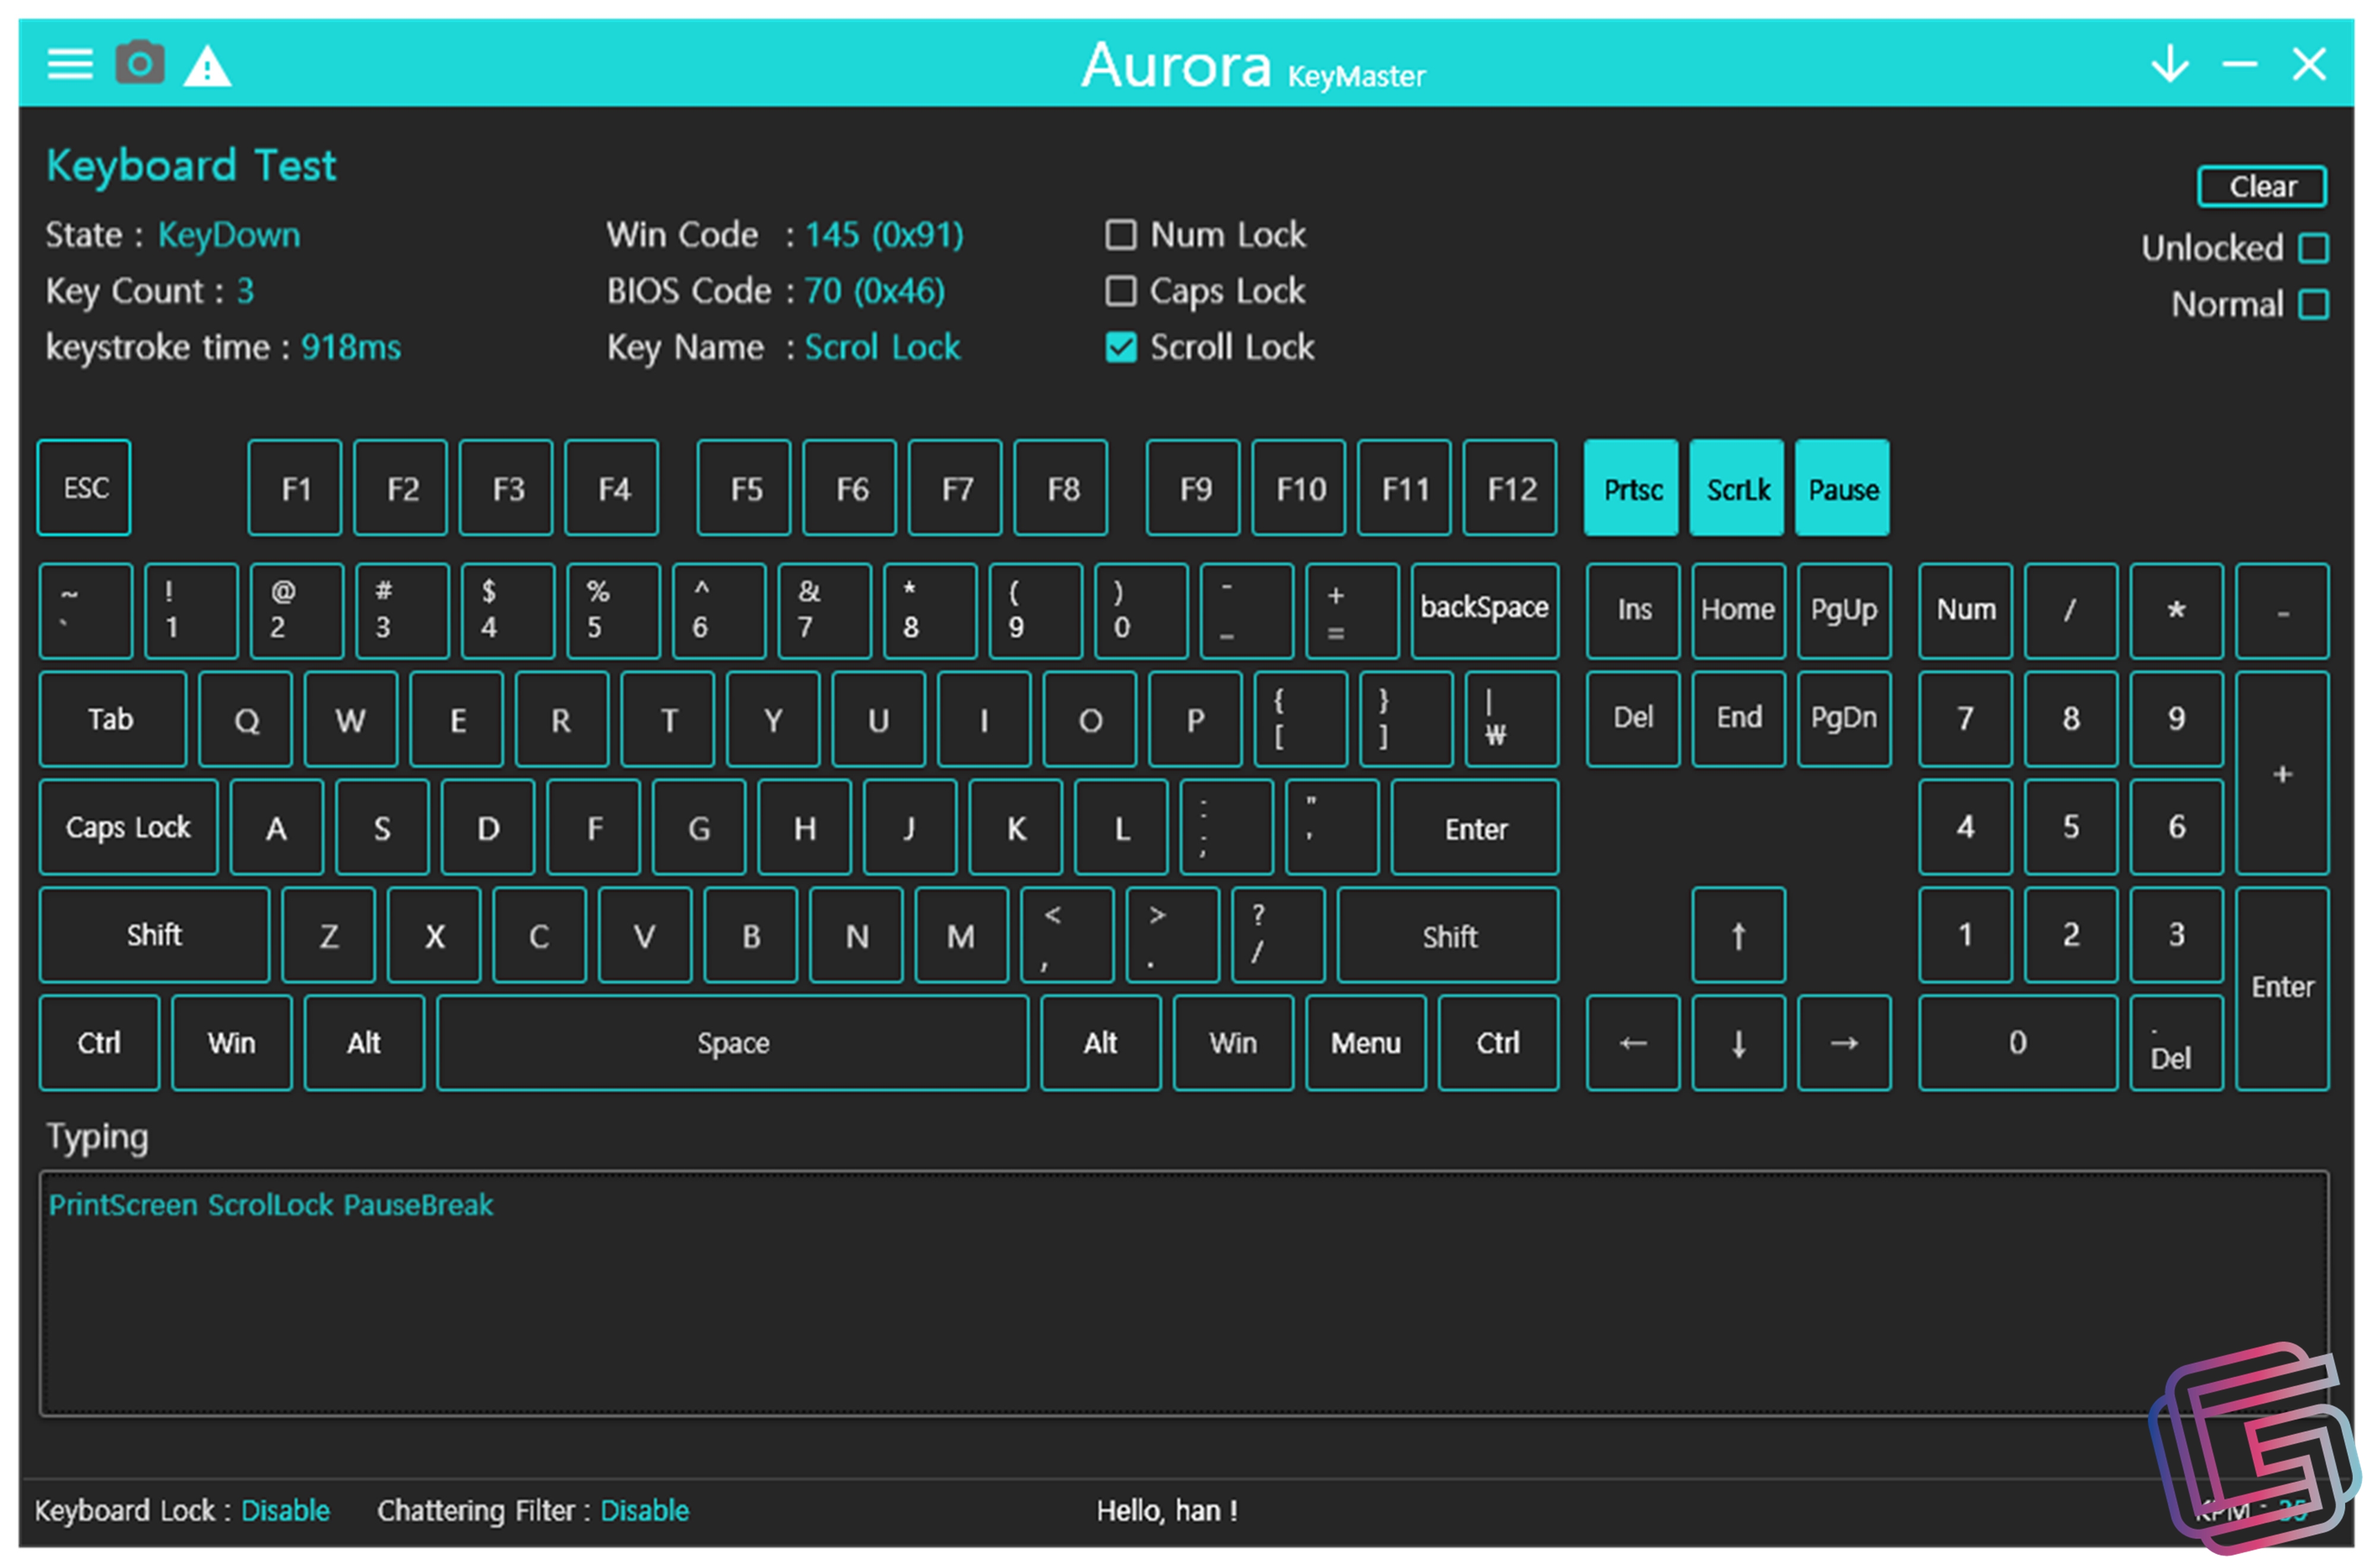
Task: Click the highlighted Prtsc key
Action: 1630,488
